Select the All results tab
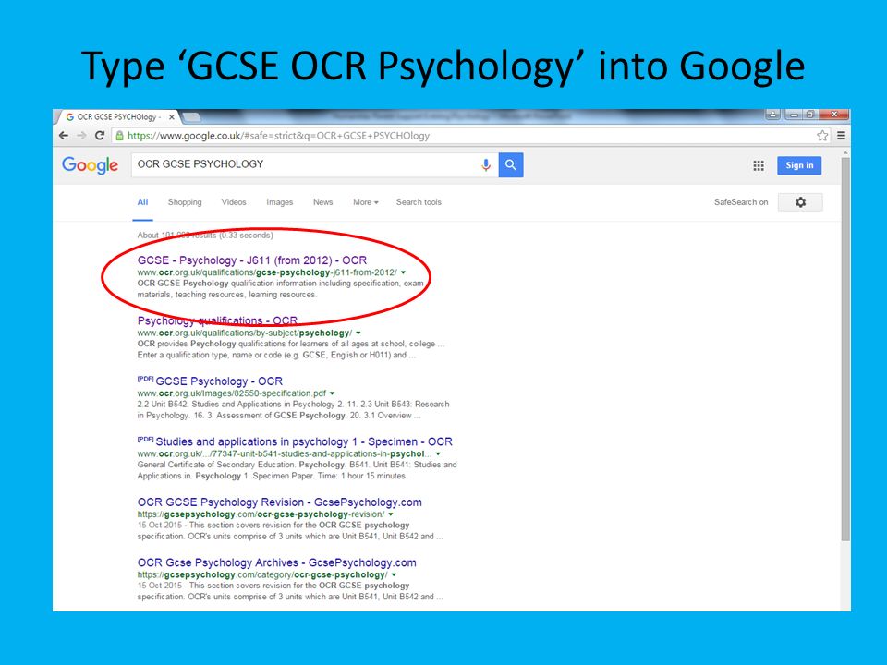The width and height of the screenshot is (887, 665). pos(142,202)
